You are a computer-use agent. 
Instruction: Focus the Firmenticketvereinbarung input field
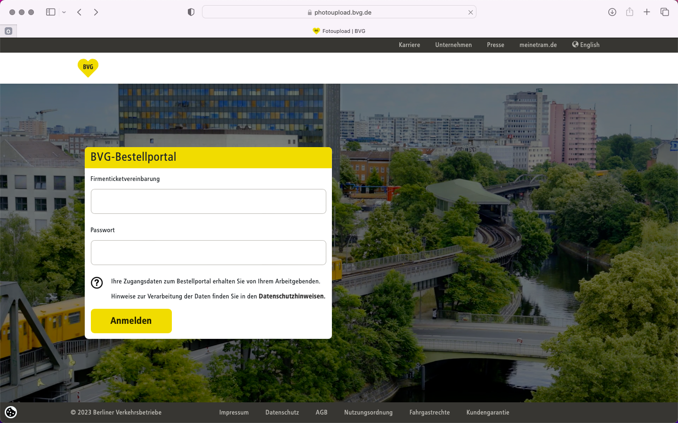(x=209, y=201)
